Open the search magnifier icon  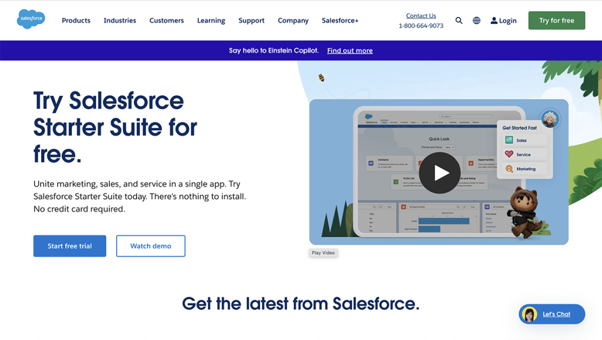pyautogui.click(x=459, y=20)
